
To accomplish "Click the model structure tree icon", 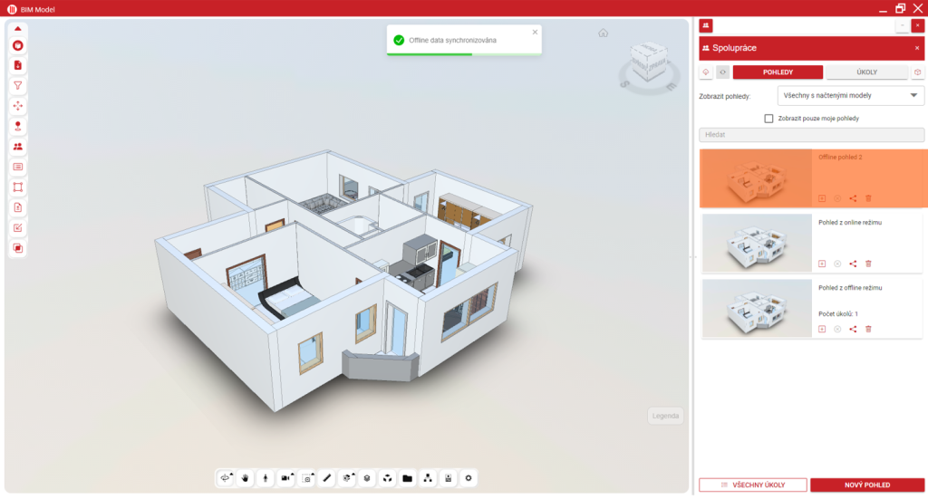I will point(428,478).
